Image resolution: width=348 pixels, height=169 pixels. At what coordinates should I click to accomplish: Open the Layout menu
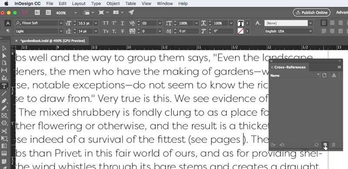79,3
